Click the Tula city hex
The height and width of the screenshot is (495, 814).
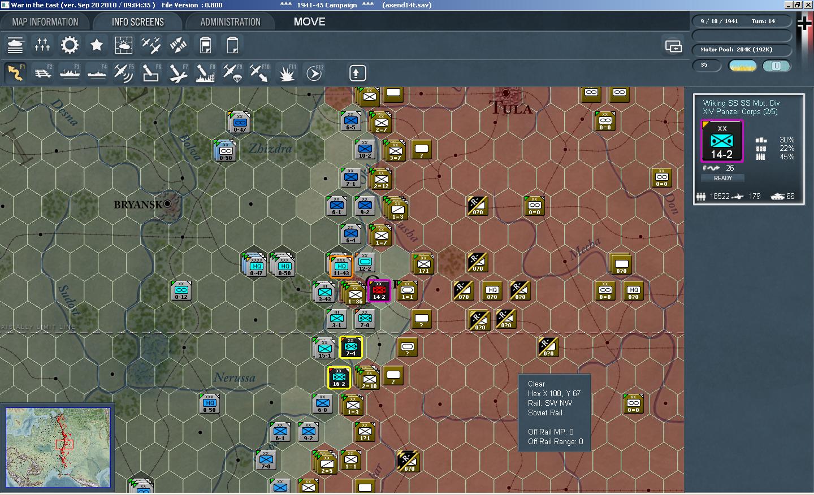pyautogui.click(x=506, y=93)
